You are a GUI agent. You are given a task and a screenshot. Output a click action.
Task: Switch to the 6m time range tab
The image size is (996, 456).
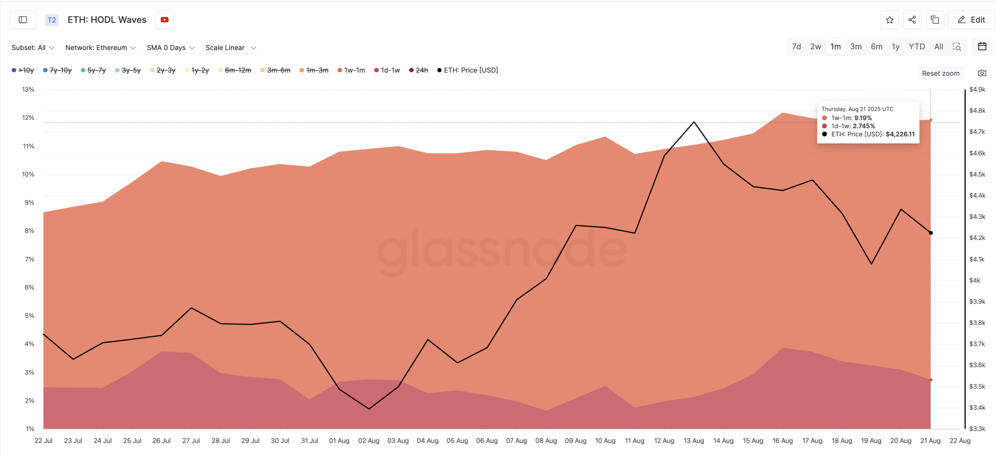point(876,46)
